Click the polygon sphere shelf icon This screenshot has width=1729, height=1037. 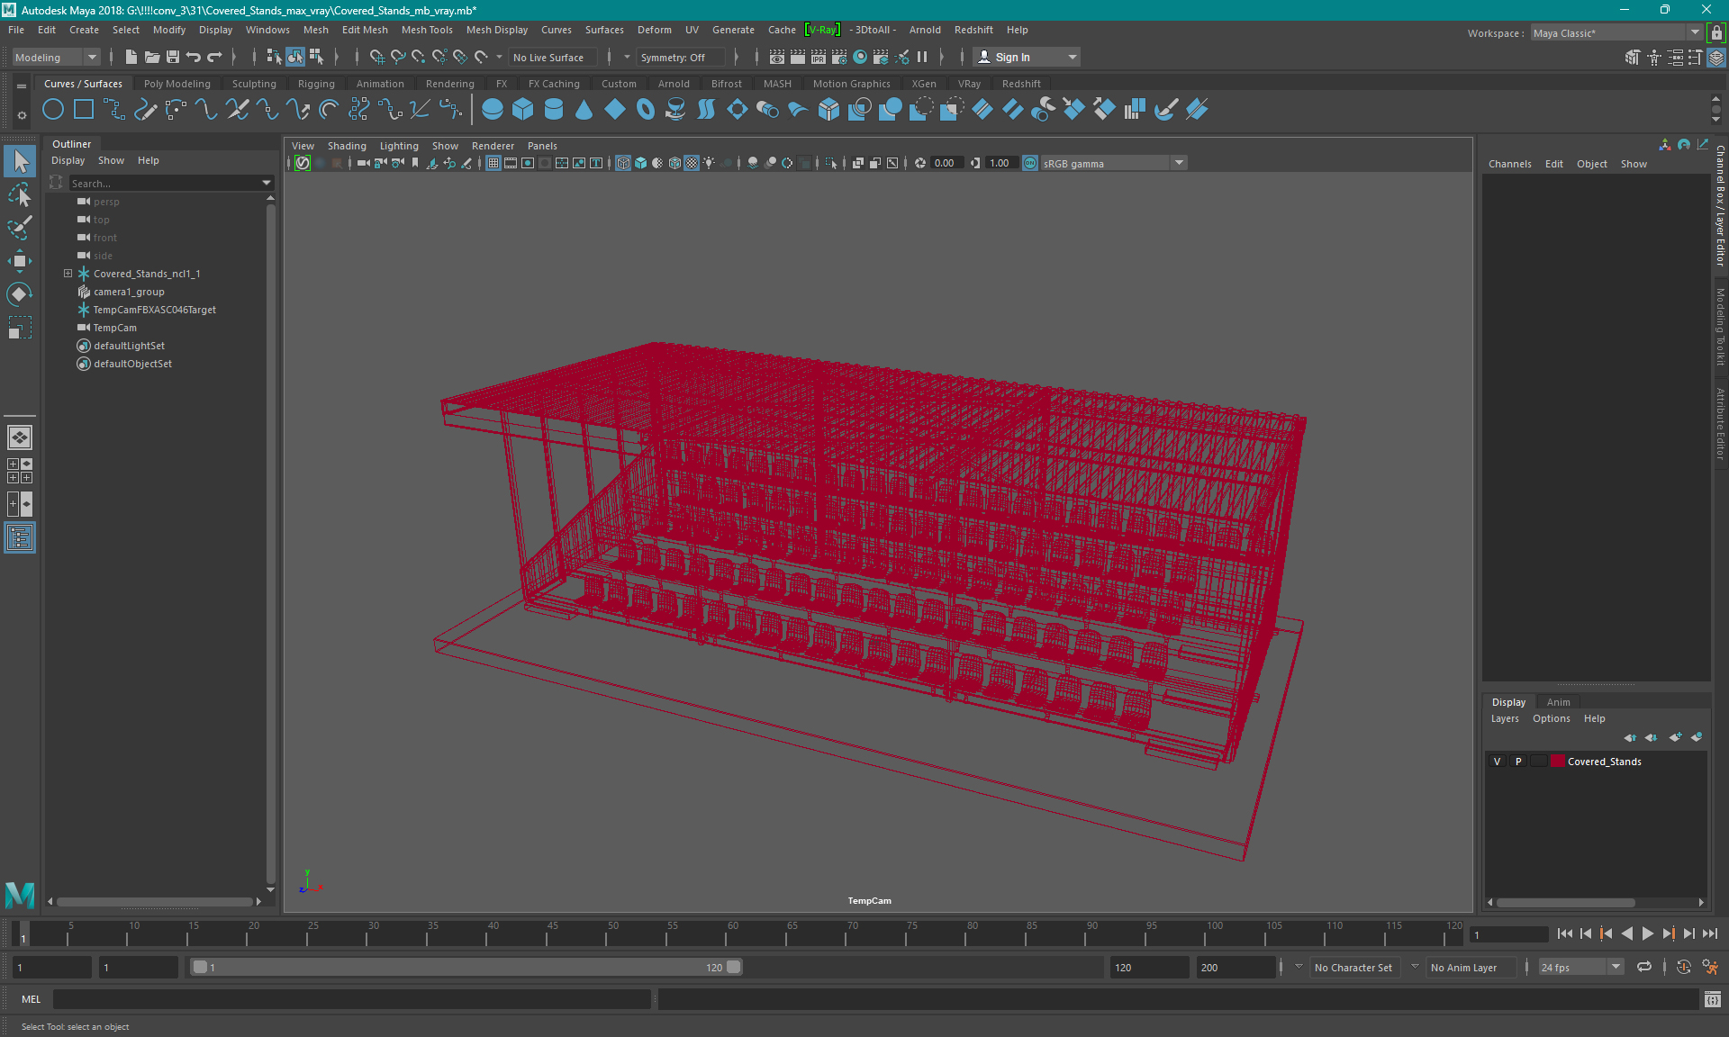tap(492, 110)
